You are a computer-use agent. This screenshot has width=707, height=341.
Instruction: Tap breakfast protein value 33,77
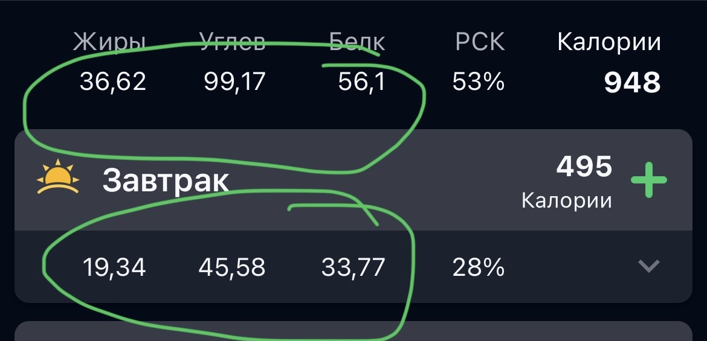point(353,267)
